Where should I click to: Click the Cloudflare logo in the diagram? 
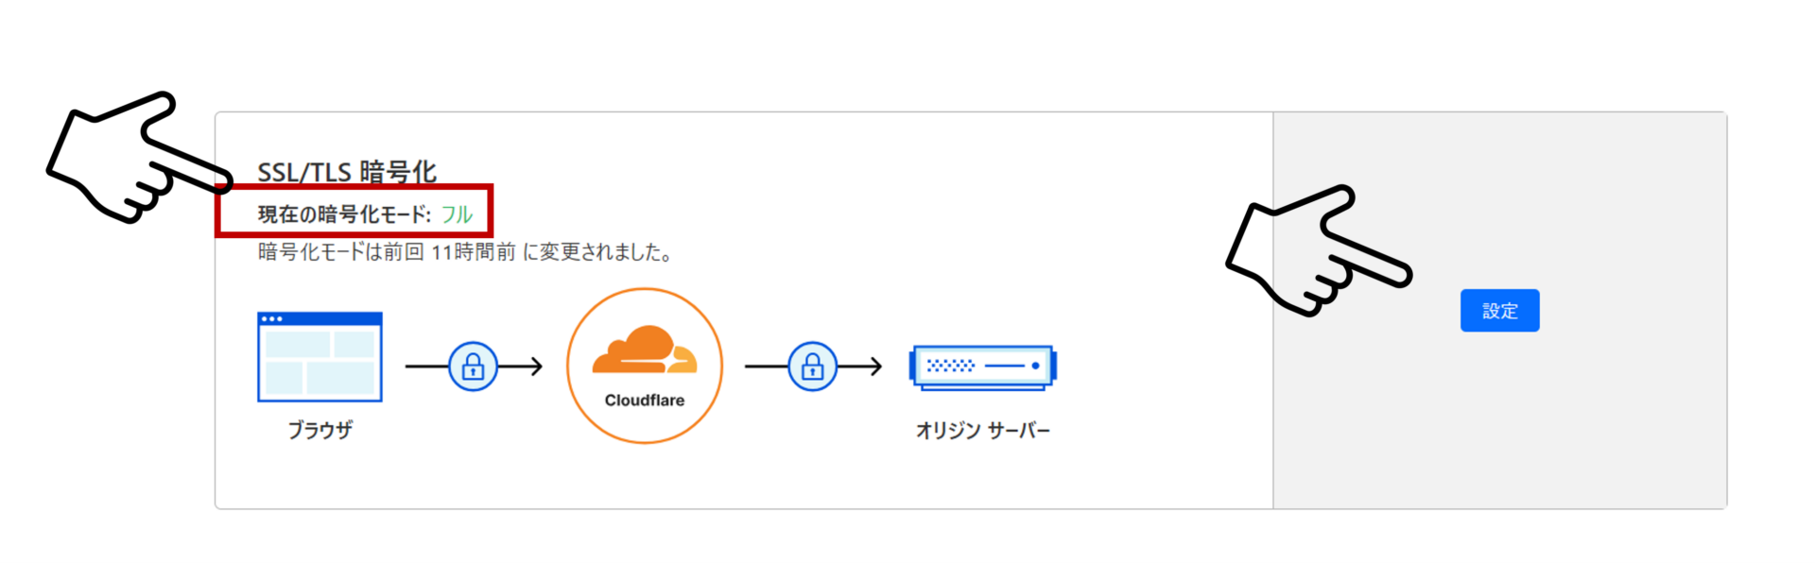pos(644,365)
